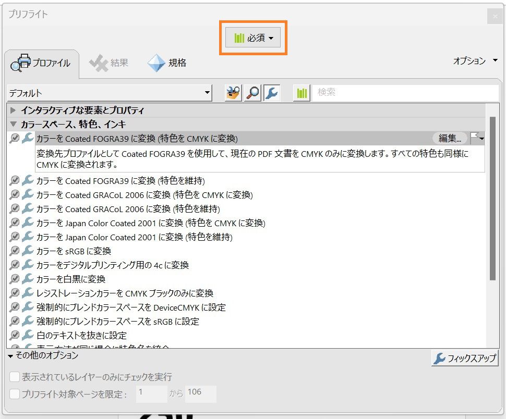Select カラーを白黒に変換 fixup

71,279
